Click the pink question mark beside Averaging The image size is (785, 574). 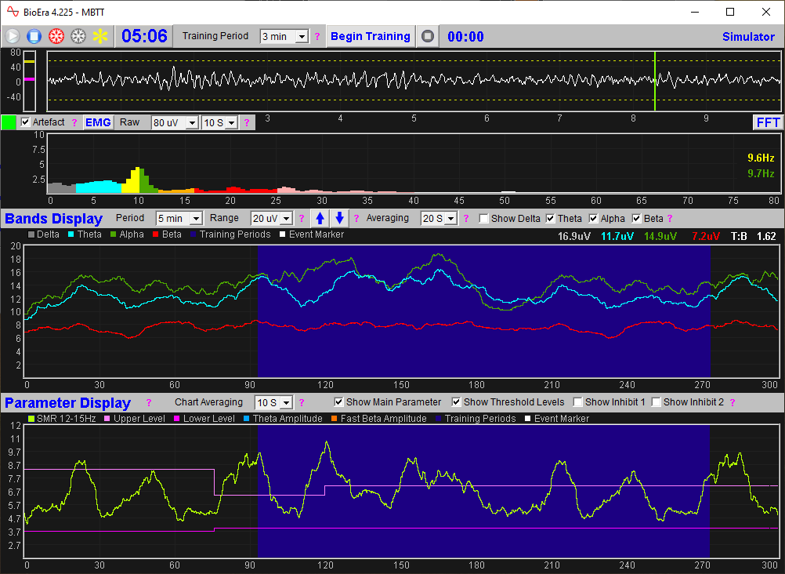(x=466, y=218)
